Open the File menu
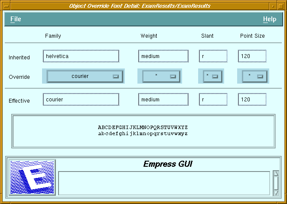The image size is (287, 204). (x=16, y=19)
